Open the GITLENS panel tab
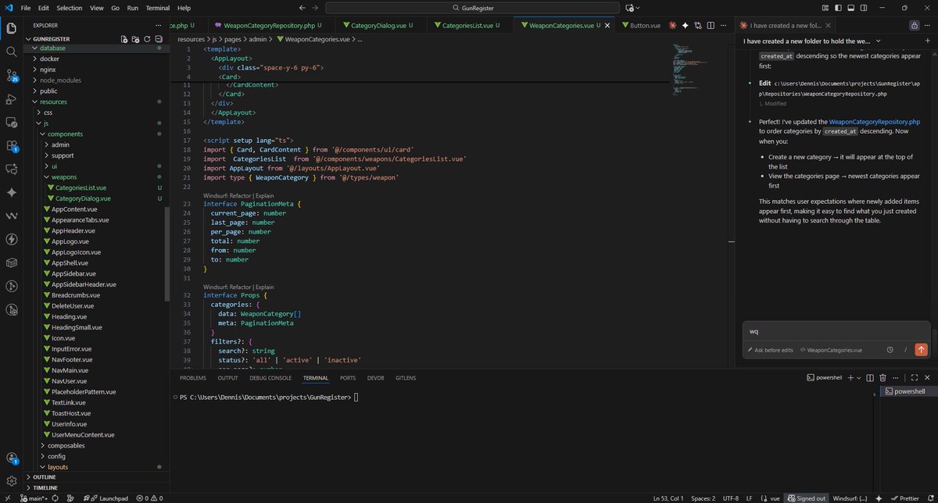938x503 pixels. pos(405,377)
